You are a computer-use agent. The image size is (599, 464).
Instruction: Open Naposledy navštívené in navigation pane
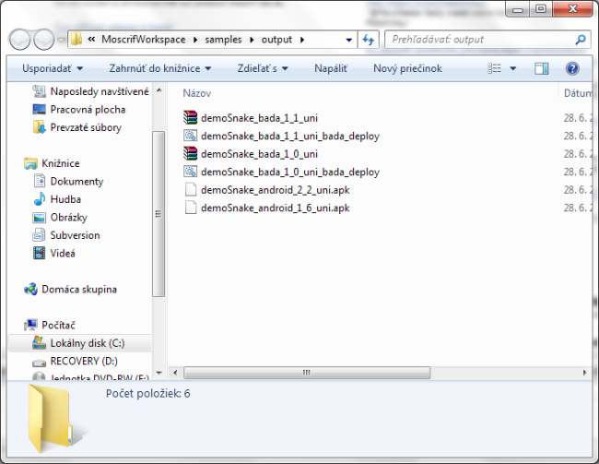(x=91, y=91)
